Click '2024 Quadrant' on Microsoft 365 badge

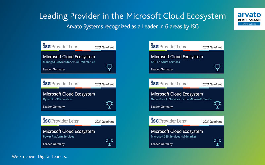212,122
